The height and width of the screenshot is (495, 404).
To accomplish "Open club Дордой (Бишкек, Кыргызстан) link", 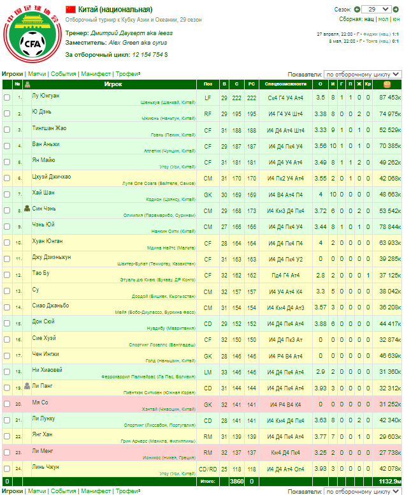I will click(164, 297).
